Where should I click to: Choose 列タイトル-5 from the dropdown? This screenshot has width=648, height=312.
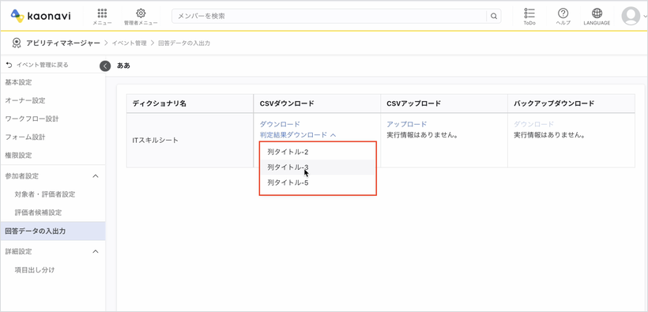(318, 182)
